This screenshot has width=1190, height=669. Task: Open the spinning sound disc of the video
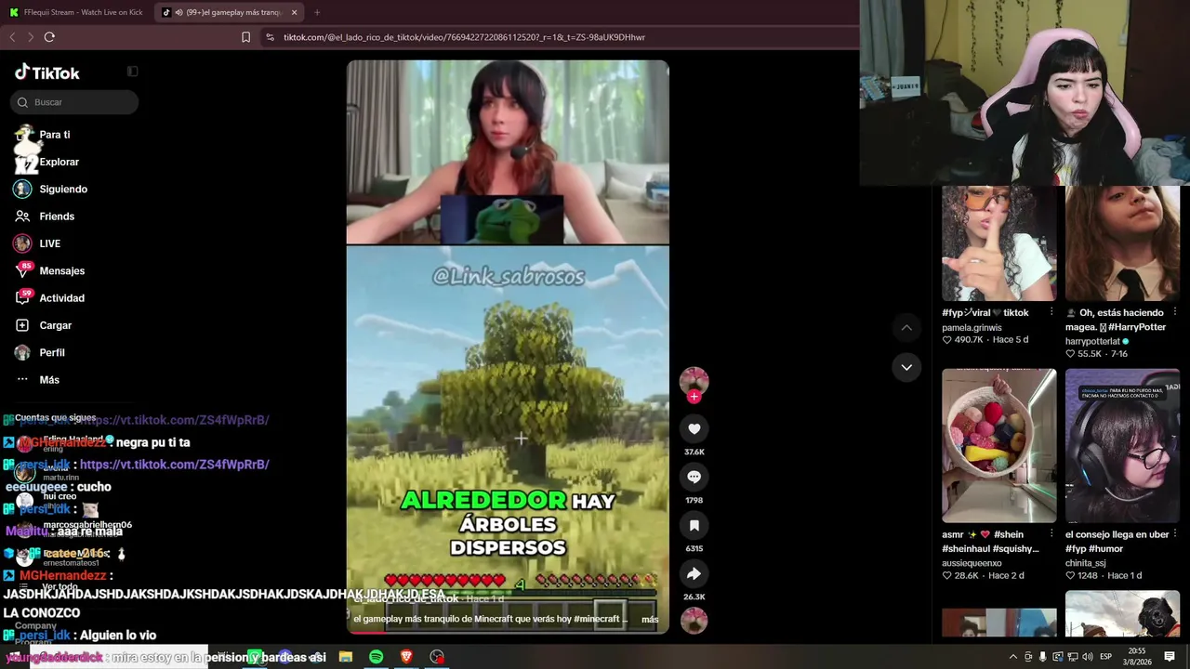(694, 620)
